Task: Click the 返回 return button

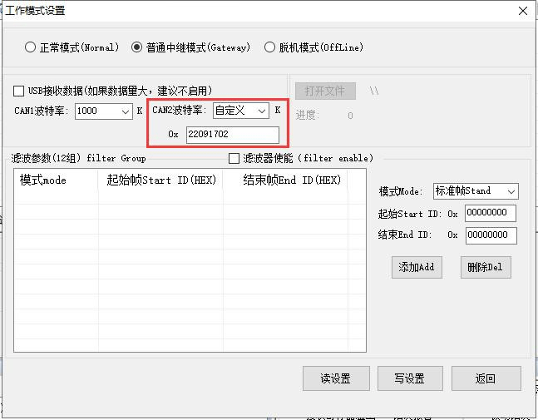Action: 486,378
